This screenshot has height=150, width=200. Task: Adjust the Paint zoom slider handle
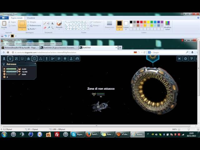coord(188,129)
